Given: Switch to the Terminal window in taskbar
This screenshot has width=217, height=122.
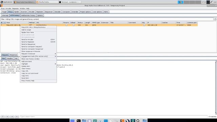Looking at the screenshot, I should point(70,2).
